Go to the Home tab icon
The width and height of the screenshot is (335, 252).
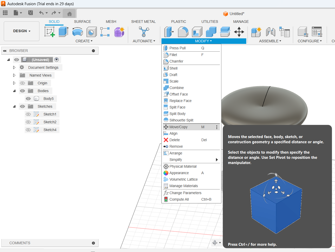(x=69, y=14)
